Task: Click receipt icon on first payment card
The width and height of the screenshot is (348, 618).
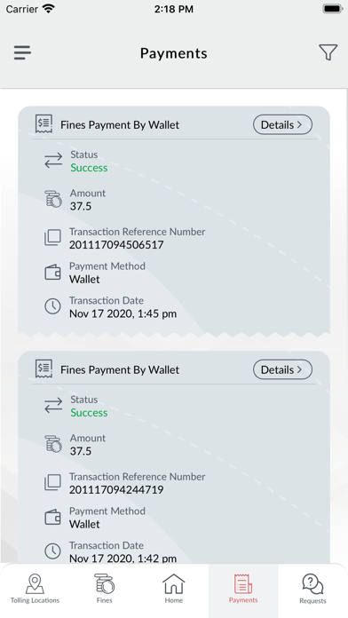Action: point(43,124)
